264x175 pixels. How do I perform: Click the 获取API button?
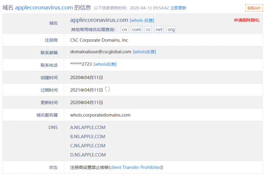pos(254,8)
